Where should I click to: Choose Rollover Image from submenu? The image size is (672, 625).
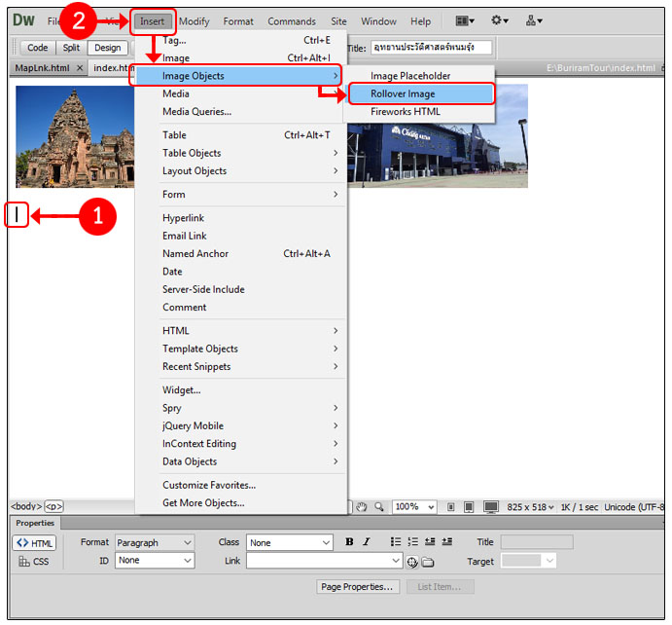403,94
